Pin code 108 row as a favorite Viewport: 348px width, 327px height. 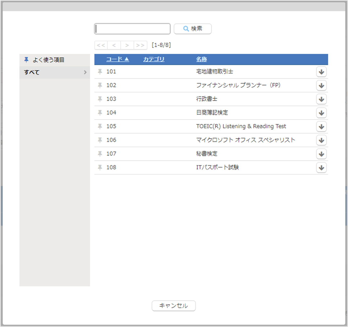click(100, 167)
